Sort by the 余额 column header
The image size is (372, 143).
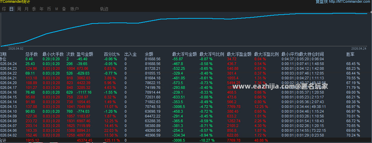point(149,54)
